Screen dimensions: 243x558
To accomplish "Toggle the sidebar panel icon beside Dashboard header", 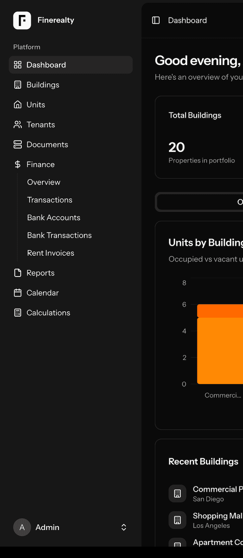I will [x=156, y=20].
